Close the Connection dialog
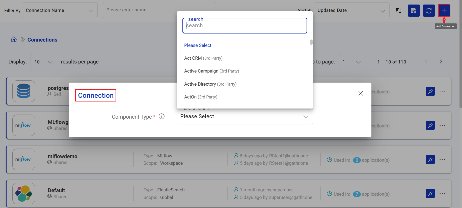The height and width of the screenshot is (208, 462). 361,93
